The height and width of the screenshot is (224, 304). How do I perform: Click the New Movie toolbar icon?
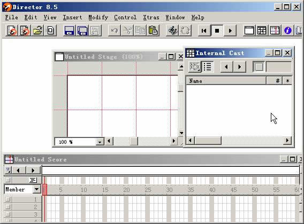tap(12, 30)
